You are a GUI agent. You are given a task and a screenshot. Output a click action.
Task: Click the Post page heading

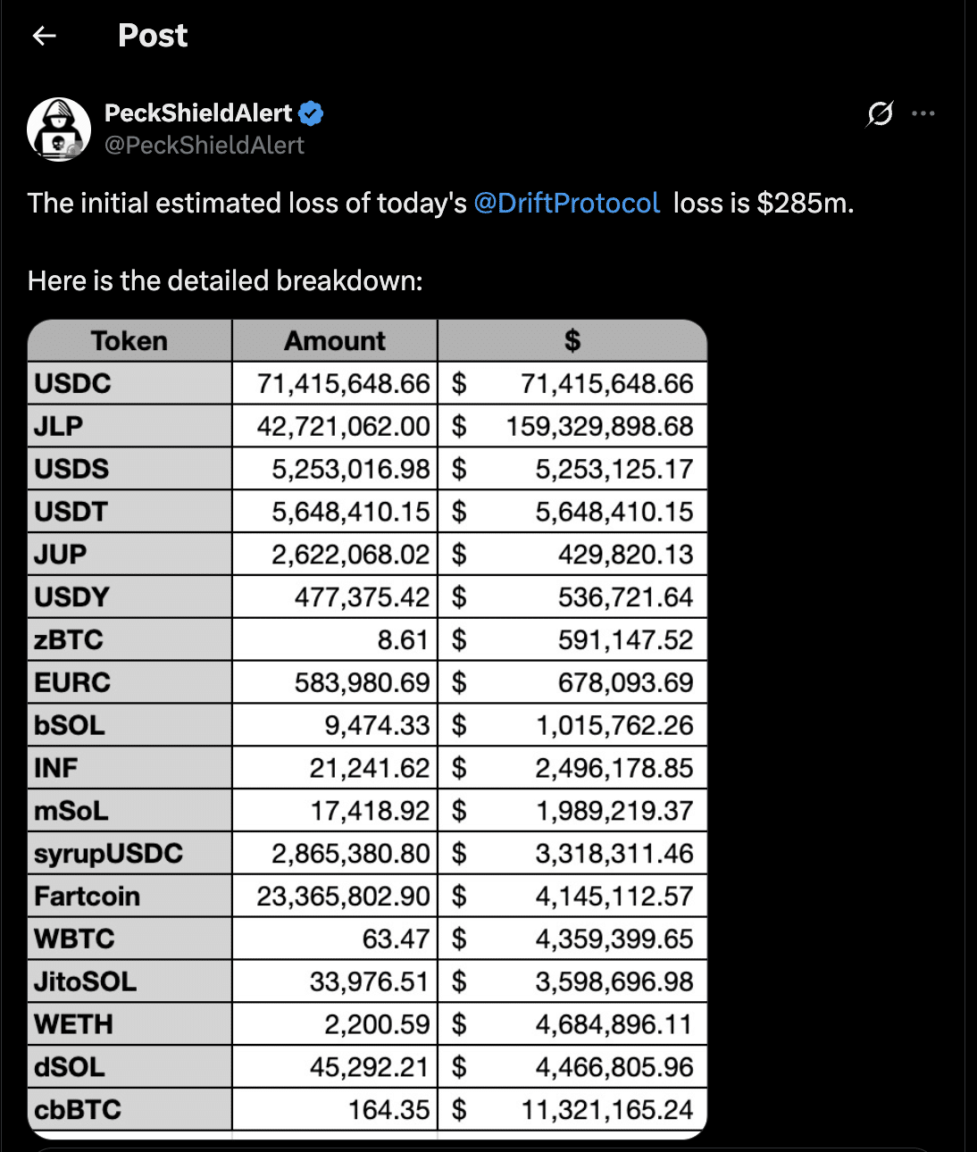(x=153, y=36)
